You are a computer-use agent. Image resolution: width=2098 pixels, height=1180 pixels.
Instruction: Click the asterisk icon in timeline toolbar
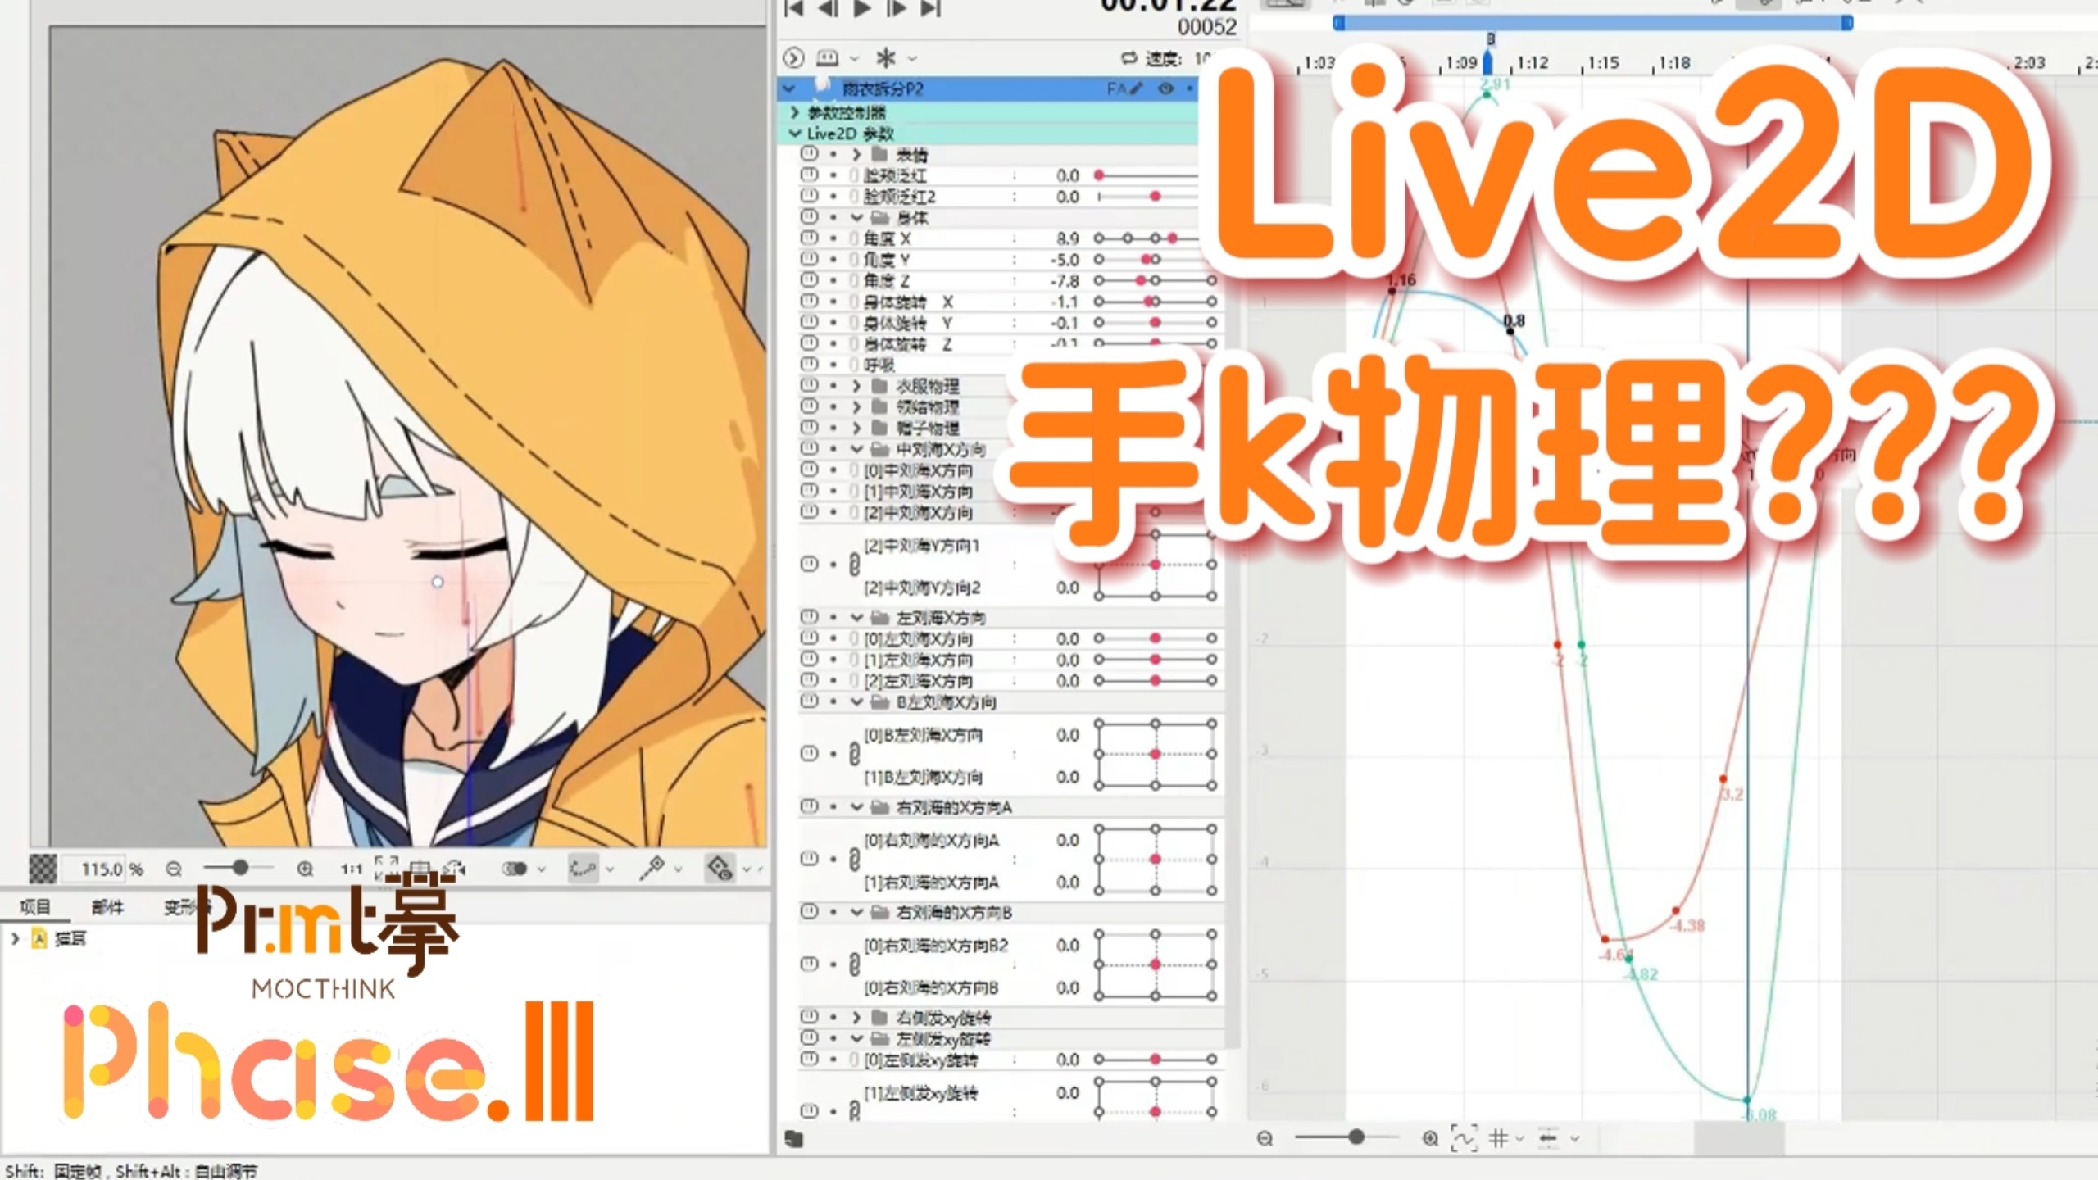pos(886,58)
